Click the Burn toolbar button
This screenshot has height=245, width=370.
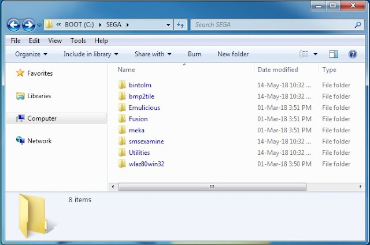[195, 54]
